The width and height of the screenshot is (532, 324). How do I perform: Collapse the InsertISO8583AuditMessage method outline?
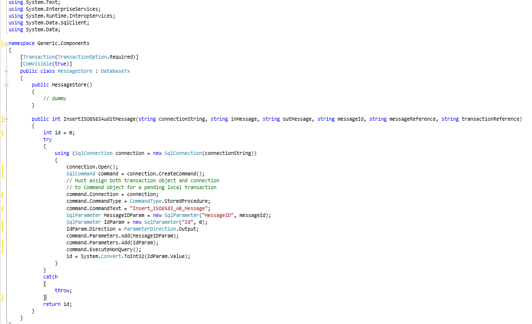pyautogui.click(x=6, y=119)
